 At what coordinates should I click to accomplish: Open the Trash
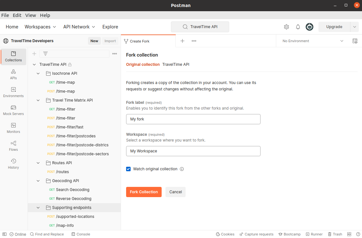point(335,234)
